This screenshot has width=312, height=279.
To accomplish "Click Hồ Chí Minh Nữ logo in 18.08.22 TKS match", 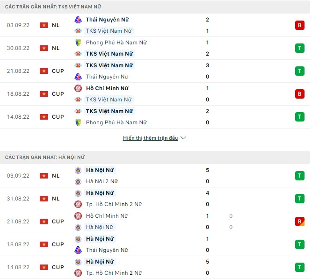I will tap(78, 88).
